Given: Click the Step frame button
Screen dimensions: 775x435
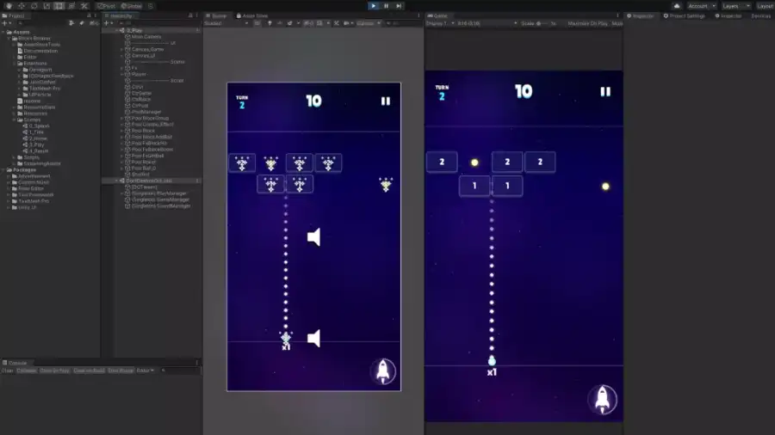Looking at the screenshot, I should tap(399, 6).
